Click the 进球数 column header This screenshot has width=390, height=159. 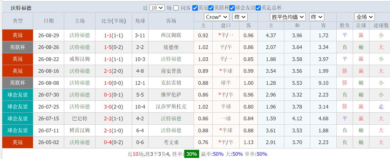click(x=381, y=25)
